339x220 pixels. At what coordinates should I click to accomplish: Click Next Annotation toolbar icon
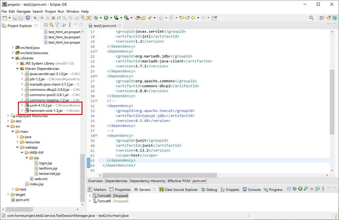tap(161, 18)
